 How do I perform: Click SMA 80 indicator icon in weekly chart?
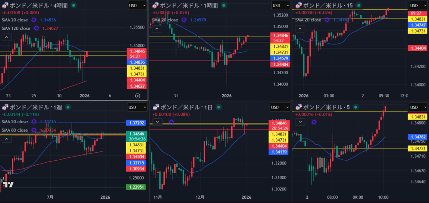coord(33,130)
